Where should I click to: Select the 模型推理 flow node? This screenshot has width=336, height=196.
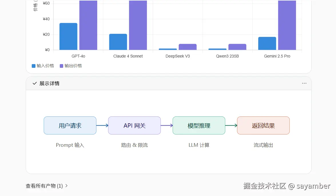coord(199,125)
